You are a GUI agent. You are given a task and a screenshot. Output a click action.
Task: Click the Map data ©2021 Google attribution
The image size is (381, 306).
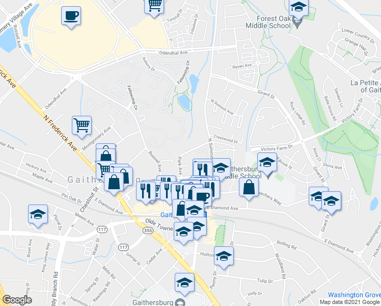349,302
